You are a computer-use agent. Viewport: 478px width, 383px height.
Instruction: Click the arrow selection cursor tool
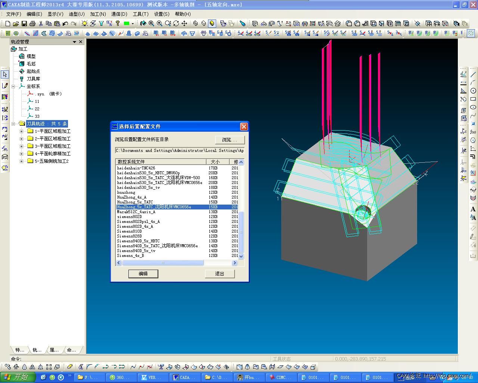(5, 74)
